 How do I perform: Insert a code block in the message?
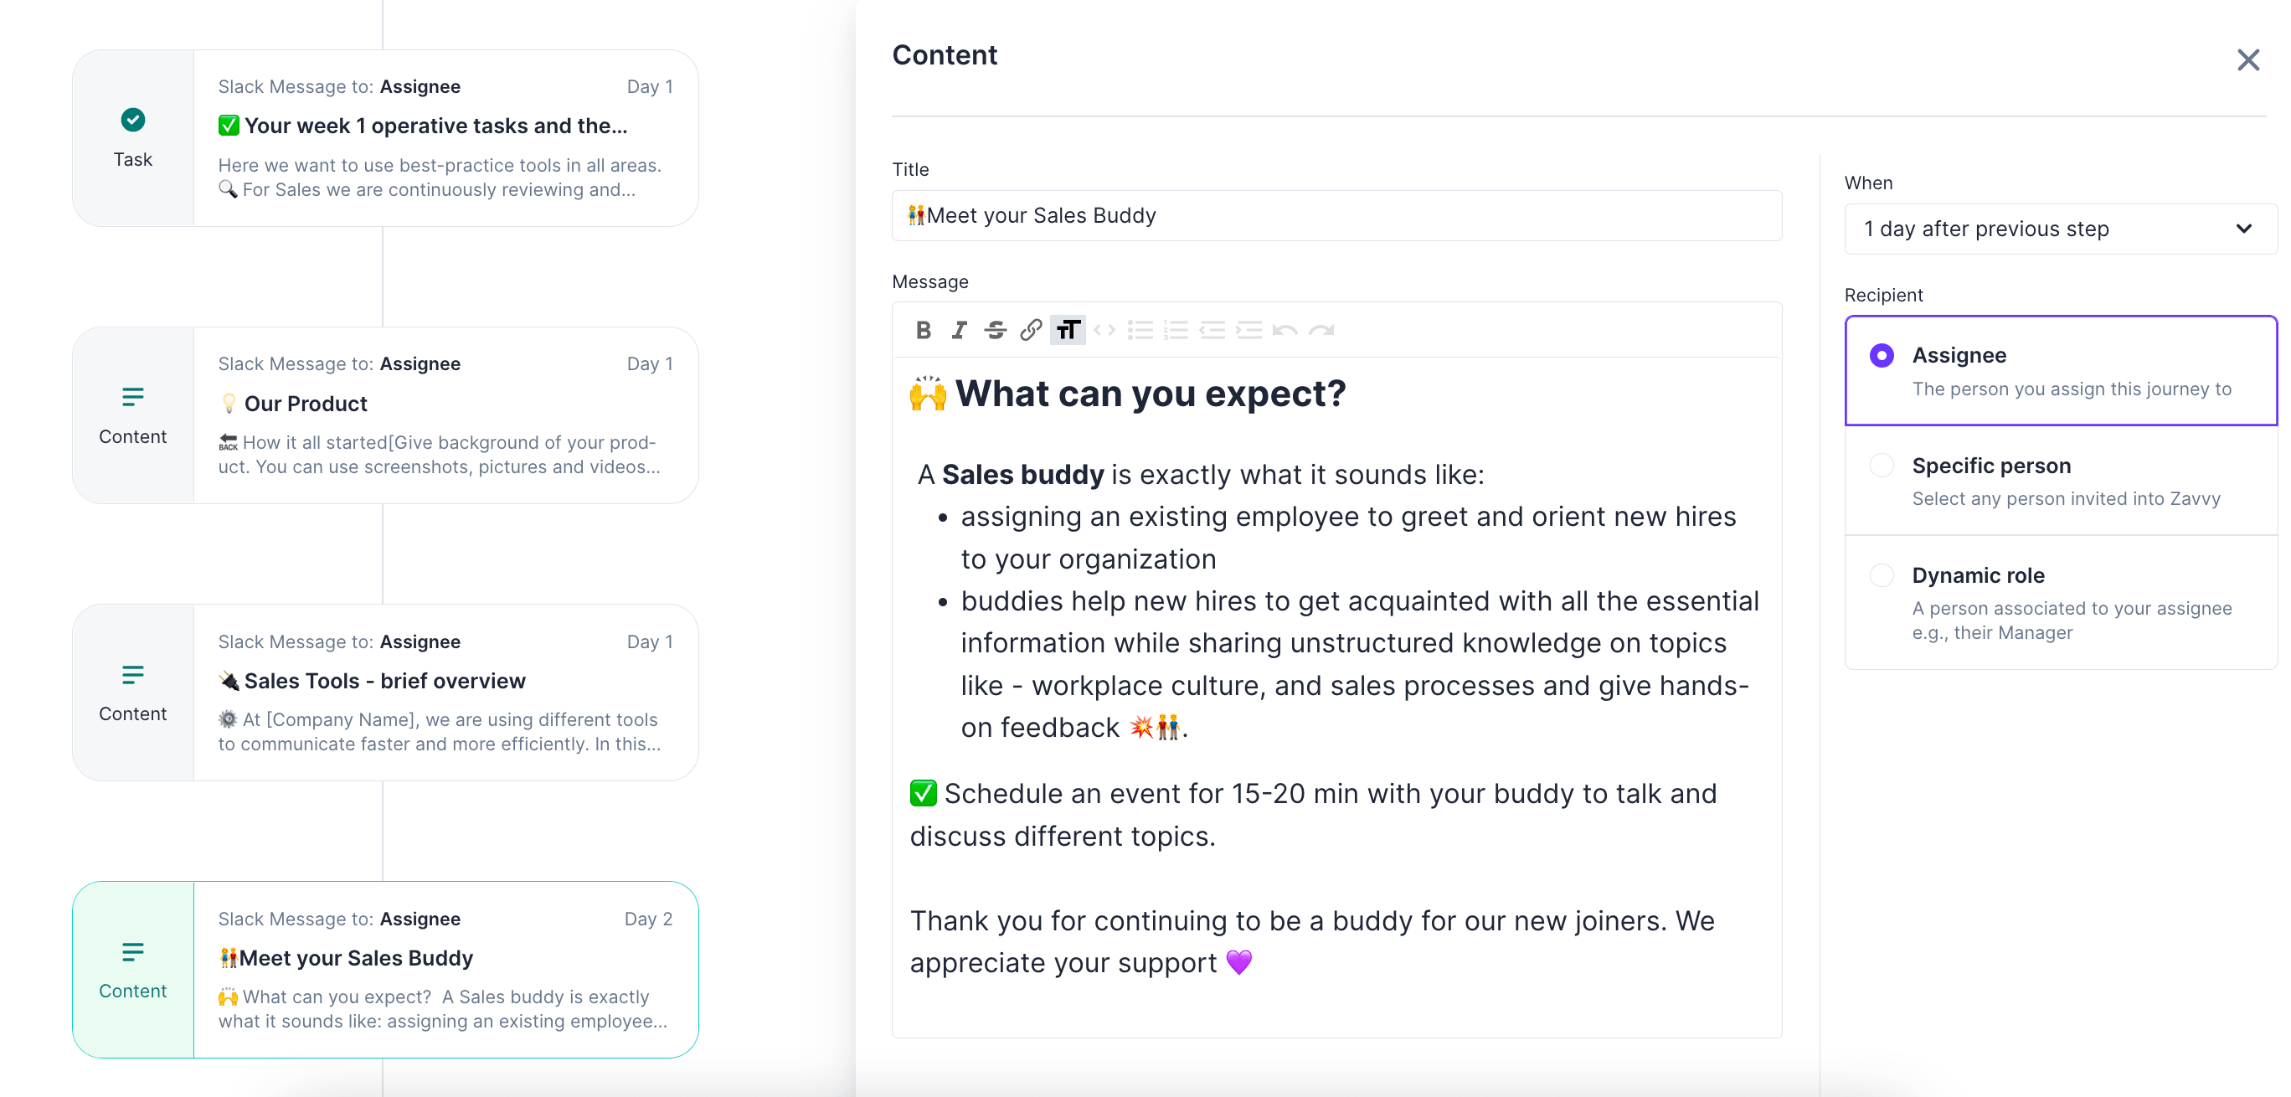pyautogui.click(x=1104, y=330)
